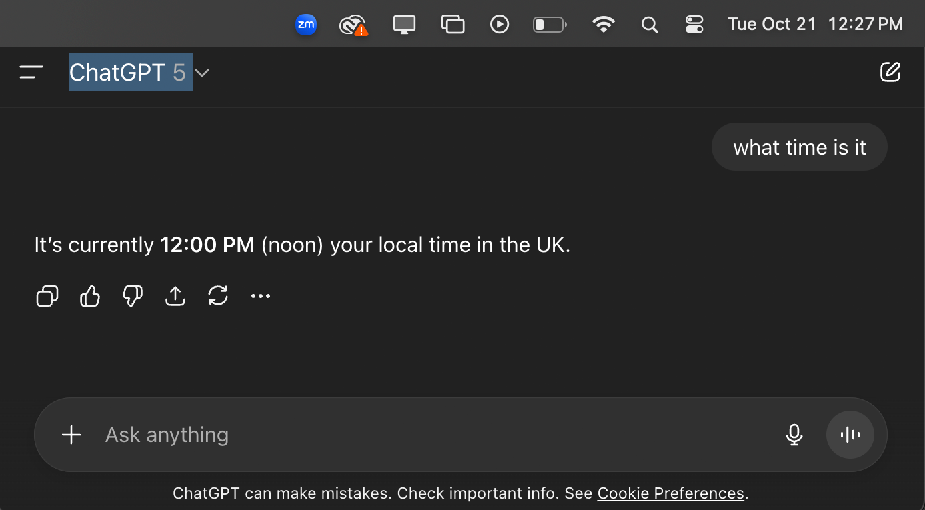
Task: Start a new chat with compose icon
Action: coord(890,72)
